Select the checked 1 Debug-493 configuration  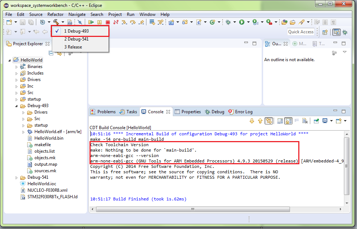(x=80, y=31)
